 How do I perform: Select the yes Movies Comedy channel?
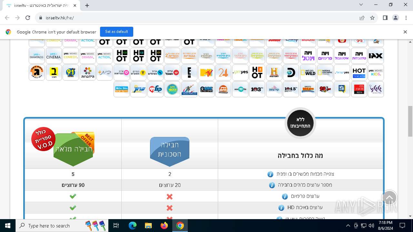70,55
